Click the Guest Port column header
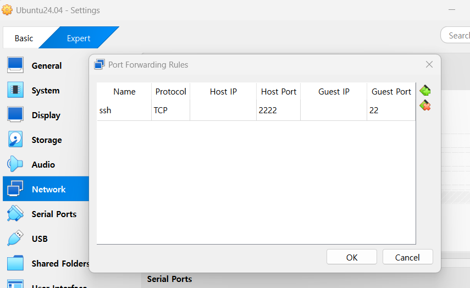Viewport: 470px width, 288px height. (391, 92)
